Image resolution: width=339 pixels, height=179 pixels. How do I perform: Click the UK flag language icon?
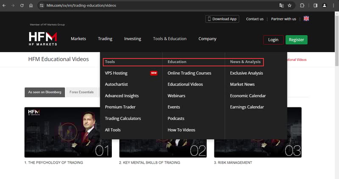click(x=306, y=19)
